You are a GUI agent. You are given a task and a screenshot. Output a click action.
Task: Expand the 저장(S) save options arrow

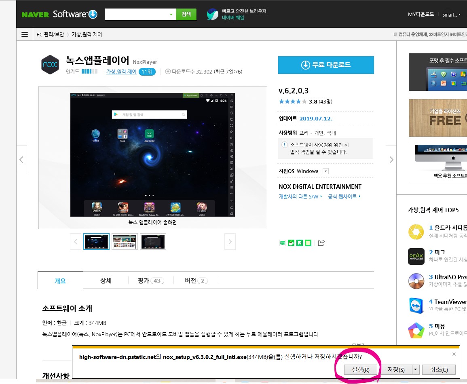tap(416, 370)
